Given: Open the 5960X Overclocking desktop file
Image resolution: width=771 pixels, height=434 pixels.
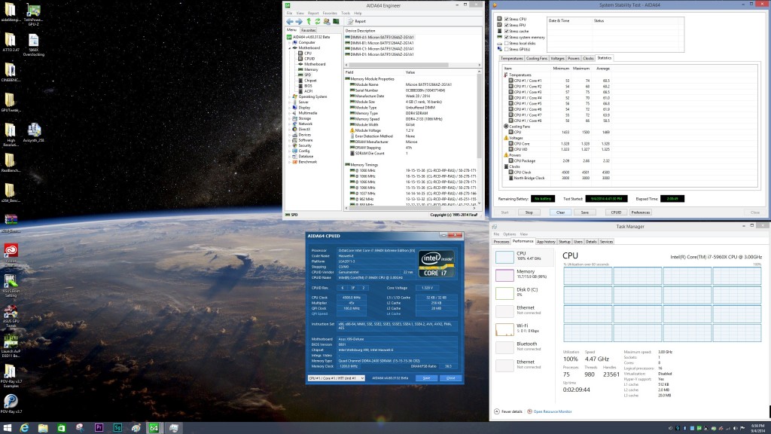Looking at the screenshot, I should click(33, 44).
